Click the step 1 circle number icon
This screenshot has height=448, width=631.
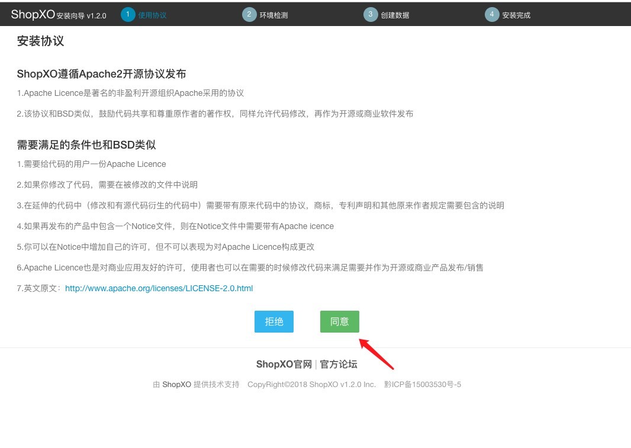128,14
